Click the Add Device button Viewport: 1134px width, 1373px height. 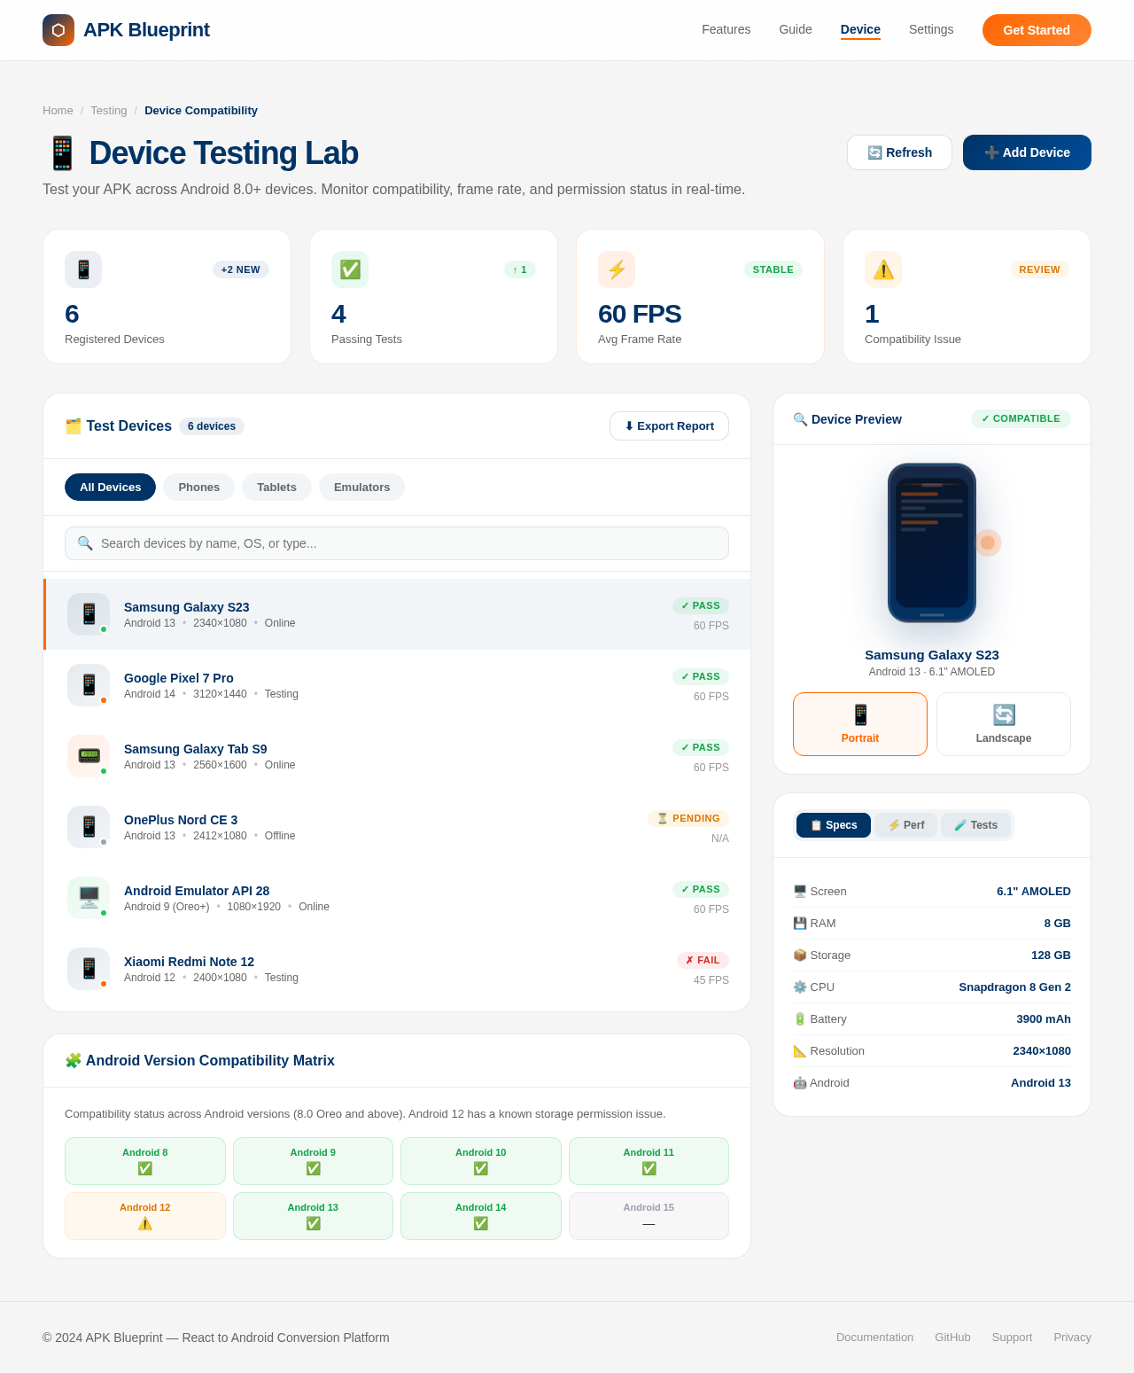tap(1027, 152)
